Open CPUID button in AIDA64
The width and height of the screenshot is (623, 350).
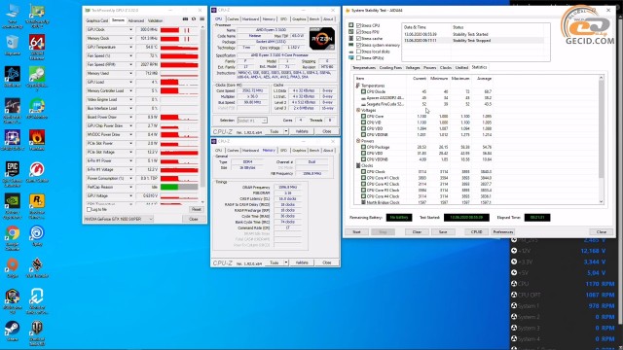[476, 231]
